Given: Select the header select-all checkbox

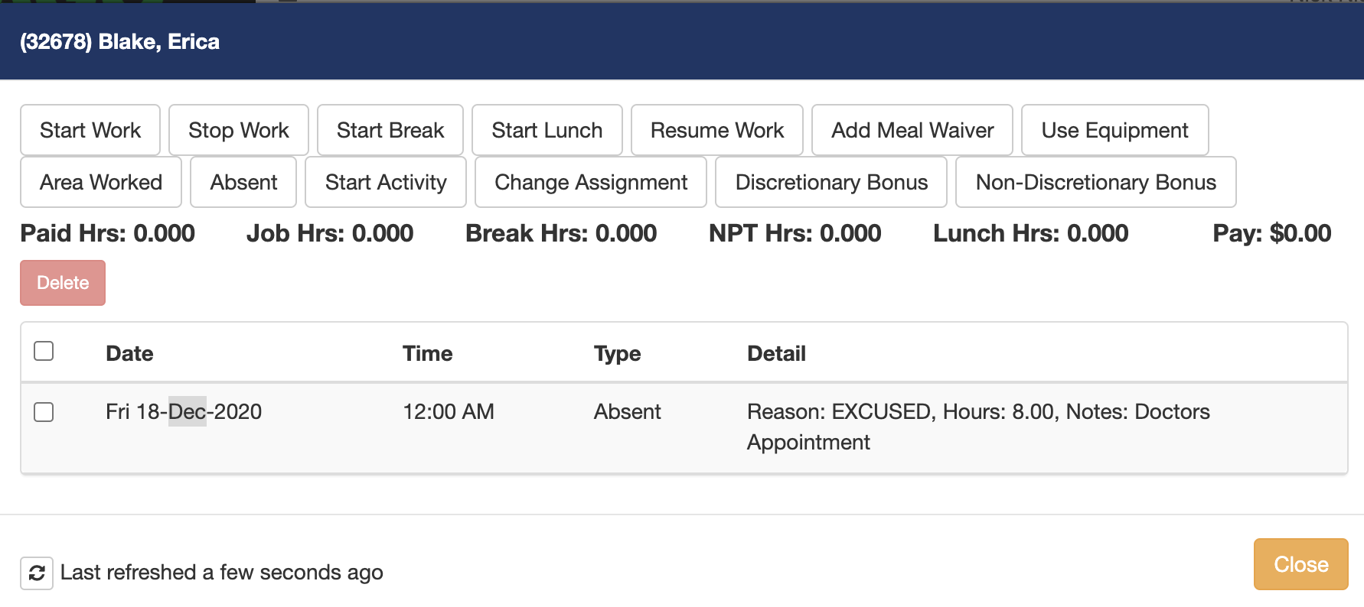Looking at the screenshot, I should [44, 351].
